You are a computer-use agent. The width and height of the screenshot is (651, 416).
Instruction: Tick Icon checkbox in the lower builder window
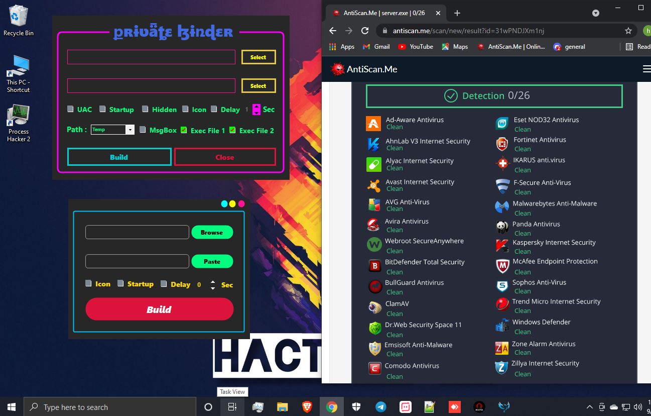click(x=88, y=283)
